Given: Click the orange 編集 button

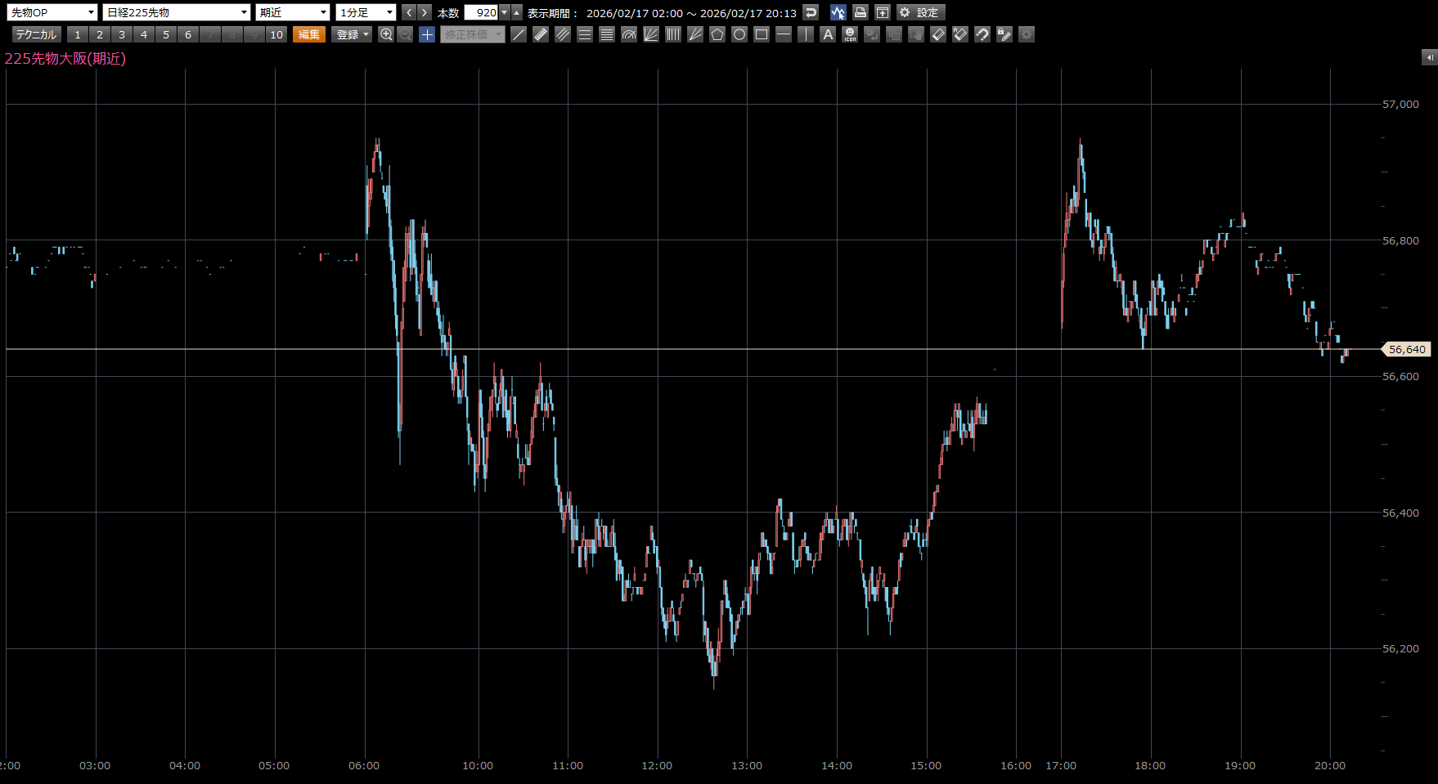Looking at the screenshot, I should click(309, 34).
